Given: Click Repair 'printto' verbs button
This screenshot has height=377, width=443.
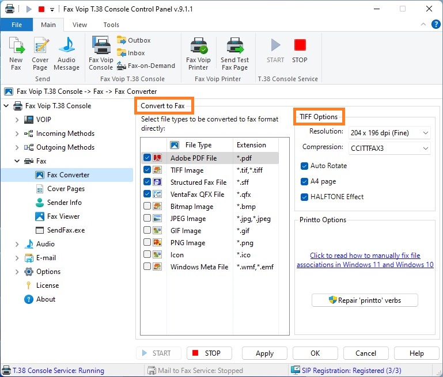Looking at the screenshot, I should click(x=365, y=300).
